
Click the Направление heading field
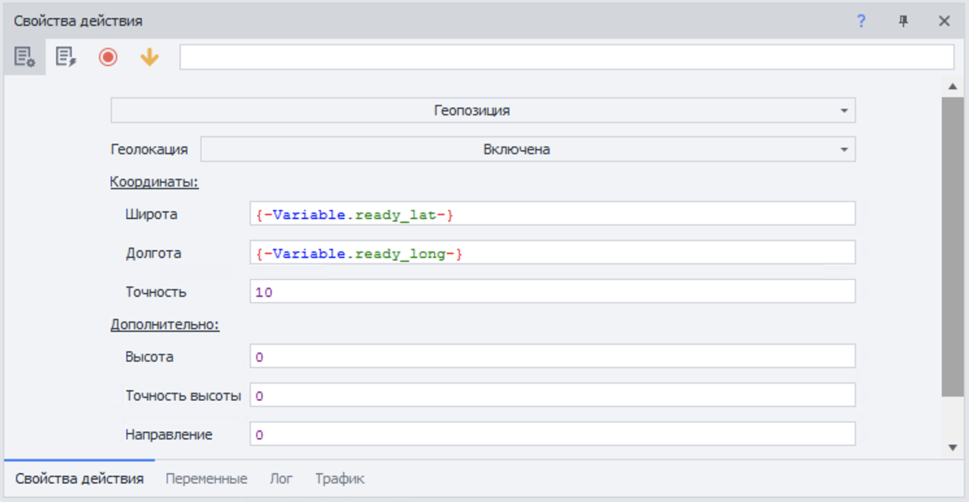[552, 435]
